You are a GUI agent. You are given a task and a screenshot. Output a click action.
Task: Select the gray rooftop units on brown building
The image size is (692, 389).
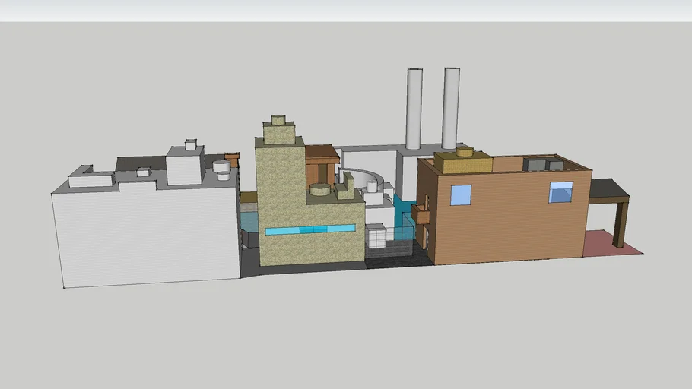click(542, 164)
